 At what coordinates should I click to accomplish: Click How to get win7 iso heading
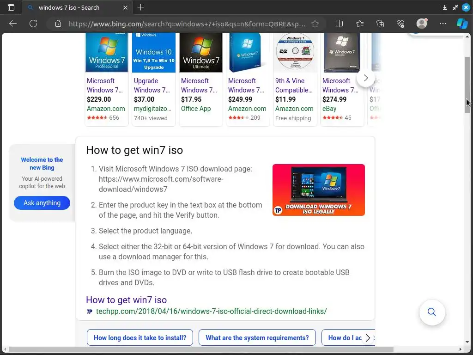pos(134,150)
